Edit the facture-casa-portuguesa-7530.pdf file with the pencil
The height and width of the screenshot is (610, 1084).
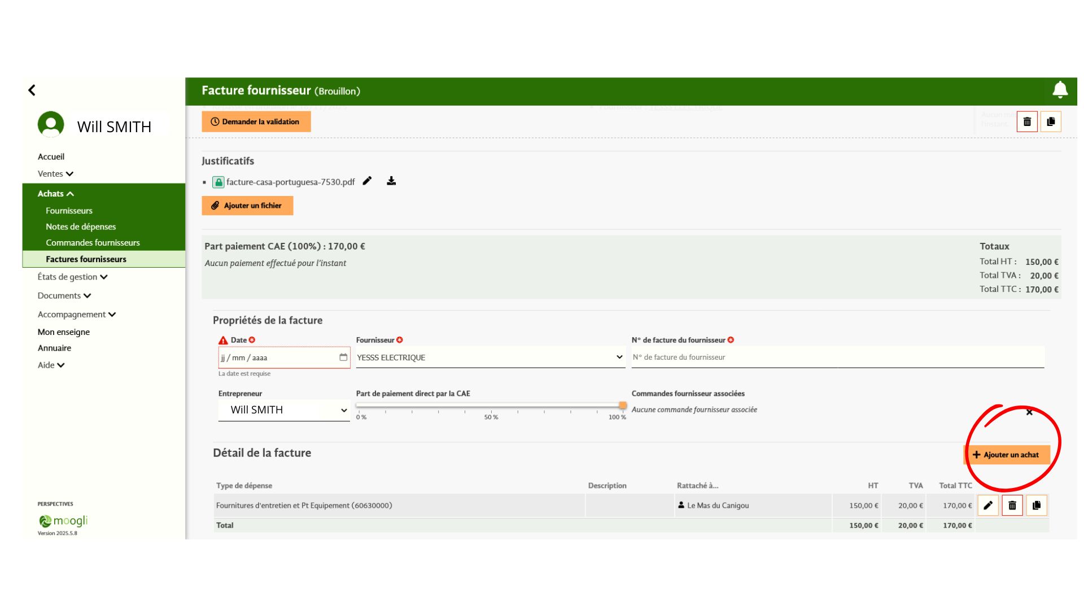point(367,181)
